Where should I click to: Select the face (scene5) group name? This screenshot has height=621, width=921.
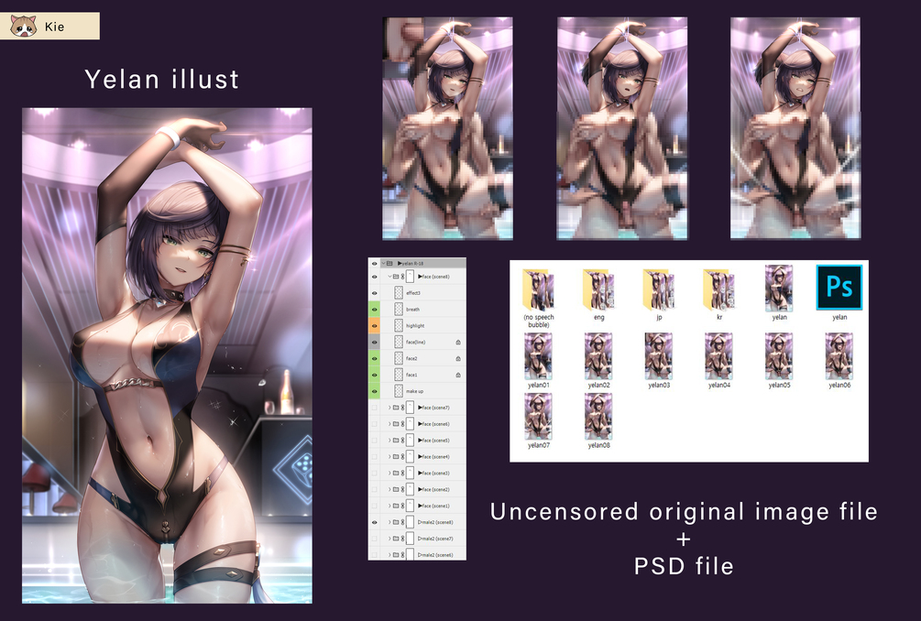coord(433,441)
